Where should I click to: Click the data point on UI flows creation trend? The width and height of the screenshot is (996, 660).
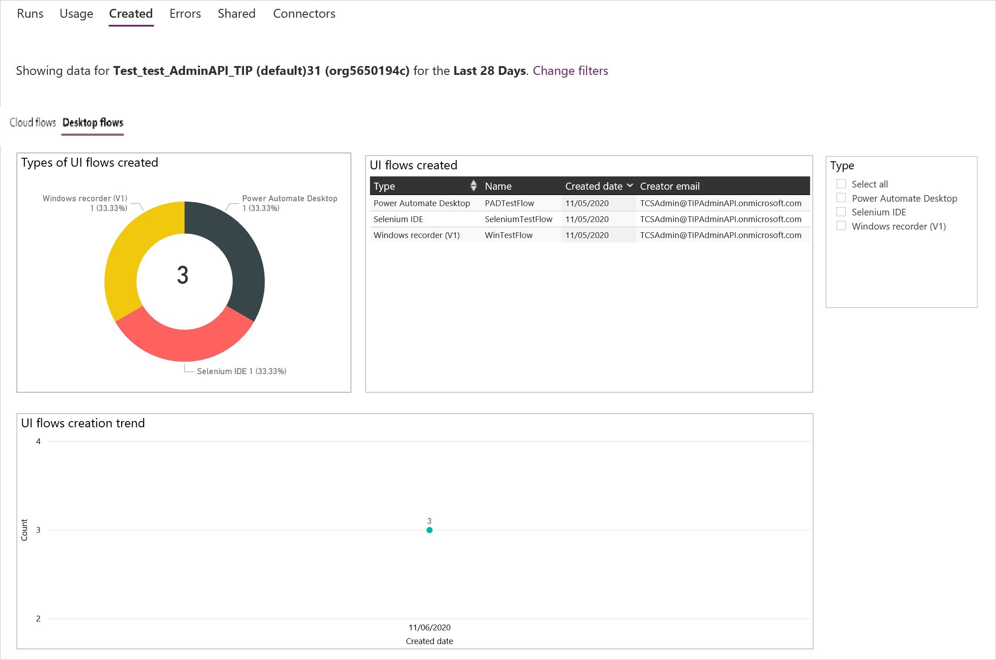pos(429,529)
